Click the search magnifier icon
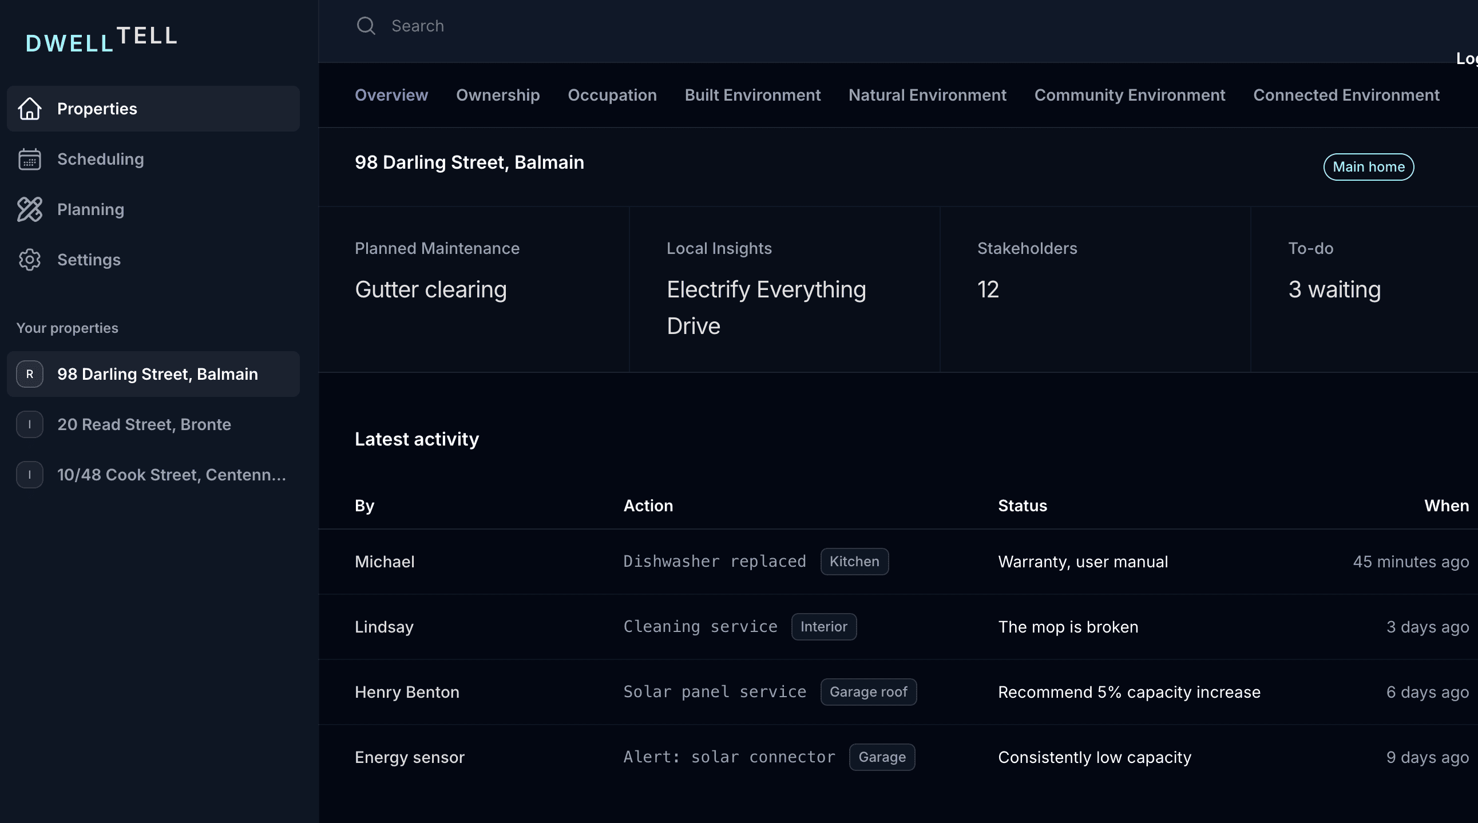 tap(366, 25)
